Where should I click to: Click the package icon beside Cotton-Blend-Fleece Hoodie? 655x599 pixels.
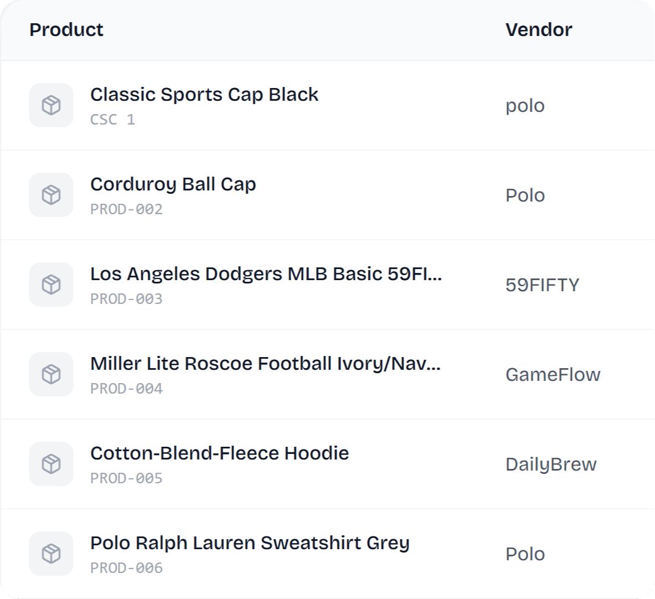[x=51, y=464]
